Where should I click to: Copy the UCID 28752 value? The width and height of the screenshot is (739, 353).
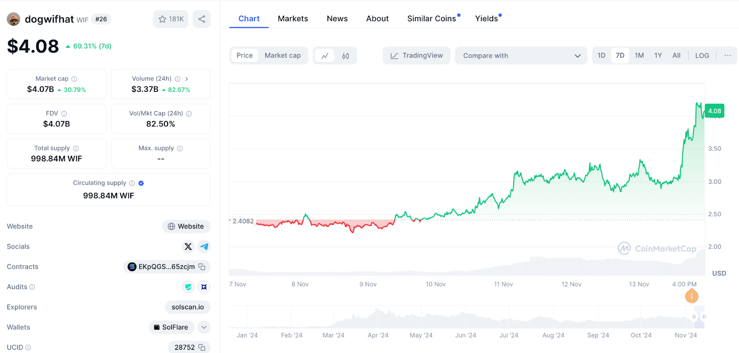click(x=202, y=347)
